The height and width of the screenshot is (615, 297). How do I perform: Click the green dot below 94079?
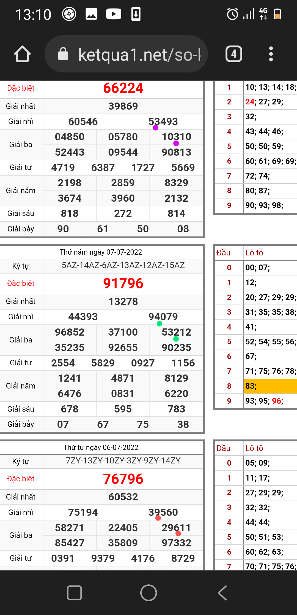159,324
